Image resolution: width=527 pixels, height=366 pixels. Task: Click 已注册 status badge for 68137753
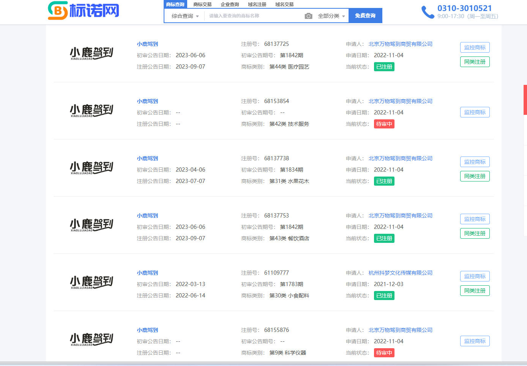384,238
